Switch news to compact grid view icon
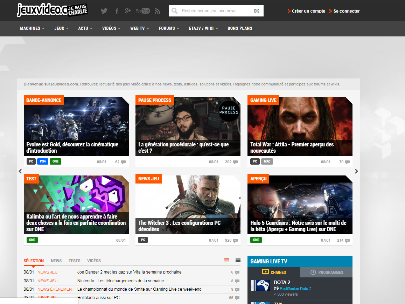 click(x=238, y=261)
